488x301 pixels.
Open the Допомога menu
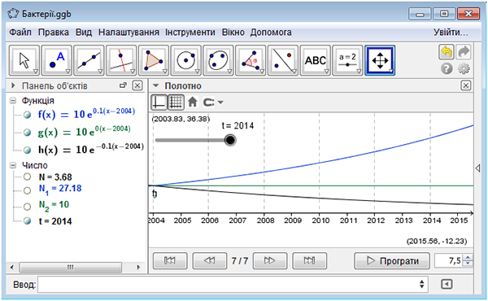coord(271,32)
